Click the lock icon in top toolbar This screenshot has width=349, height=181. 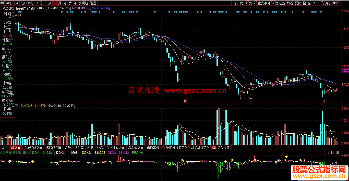pos(321,3)
